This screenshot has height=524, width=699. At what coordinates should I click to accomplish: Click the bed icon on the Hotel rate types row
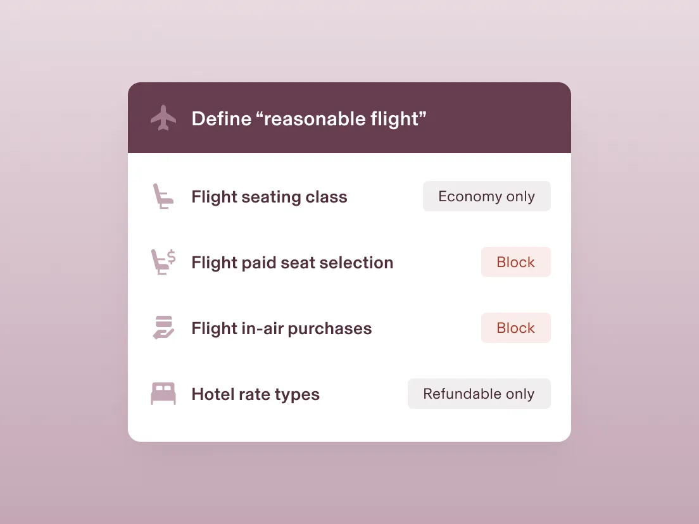163,394
